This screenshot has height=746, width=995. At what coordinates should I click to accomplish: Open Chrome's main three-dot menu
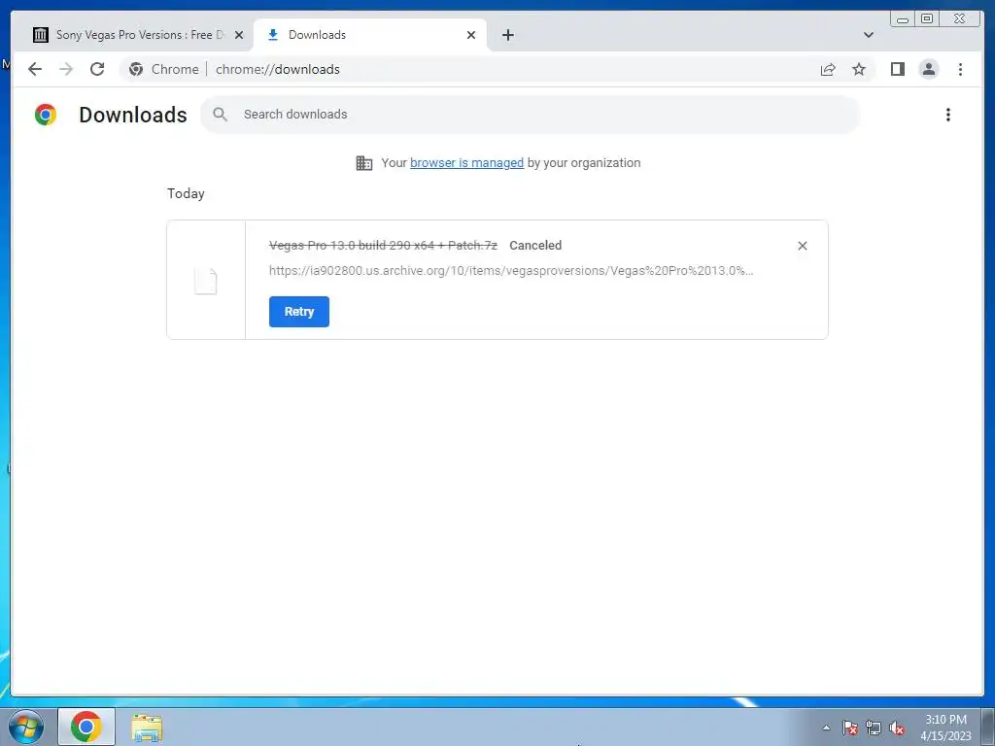pyautogui.click(x=960, y=69)
